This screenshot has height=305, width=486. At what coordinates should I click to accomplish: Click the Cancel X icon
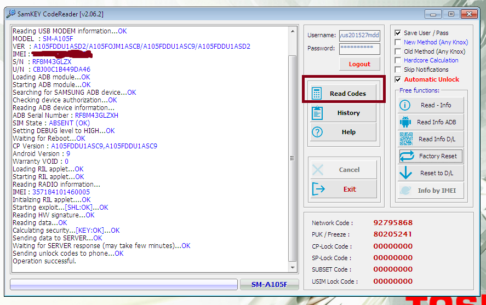318,170
